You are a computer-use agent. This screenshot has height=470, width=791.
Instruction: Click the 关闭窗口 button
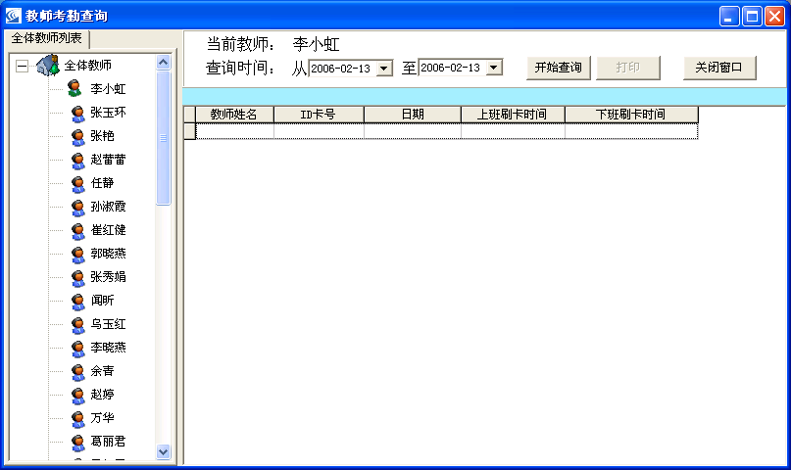point(719,68)
